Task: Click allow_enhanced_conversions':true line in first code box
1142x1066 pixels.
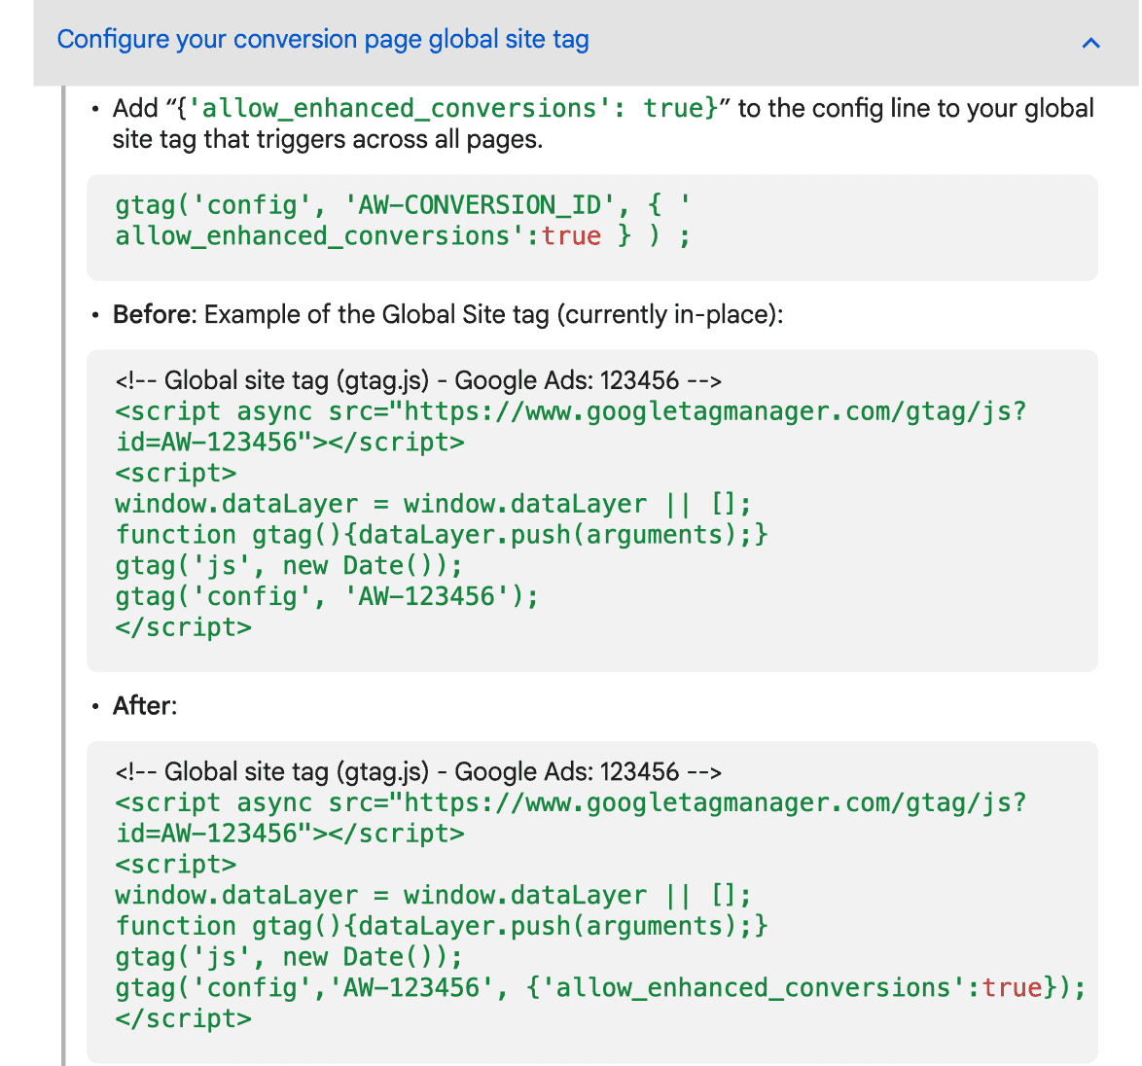Action: [x=402, y=236]
